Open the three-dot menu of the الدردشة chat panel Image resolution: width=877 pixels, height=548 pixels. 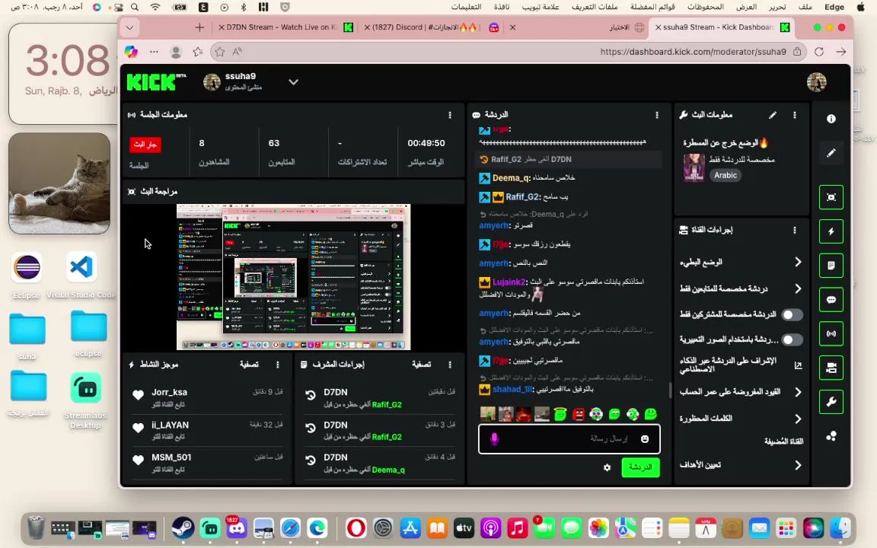tap(657, 115)
